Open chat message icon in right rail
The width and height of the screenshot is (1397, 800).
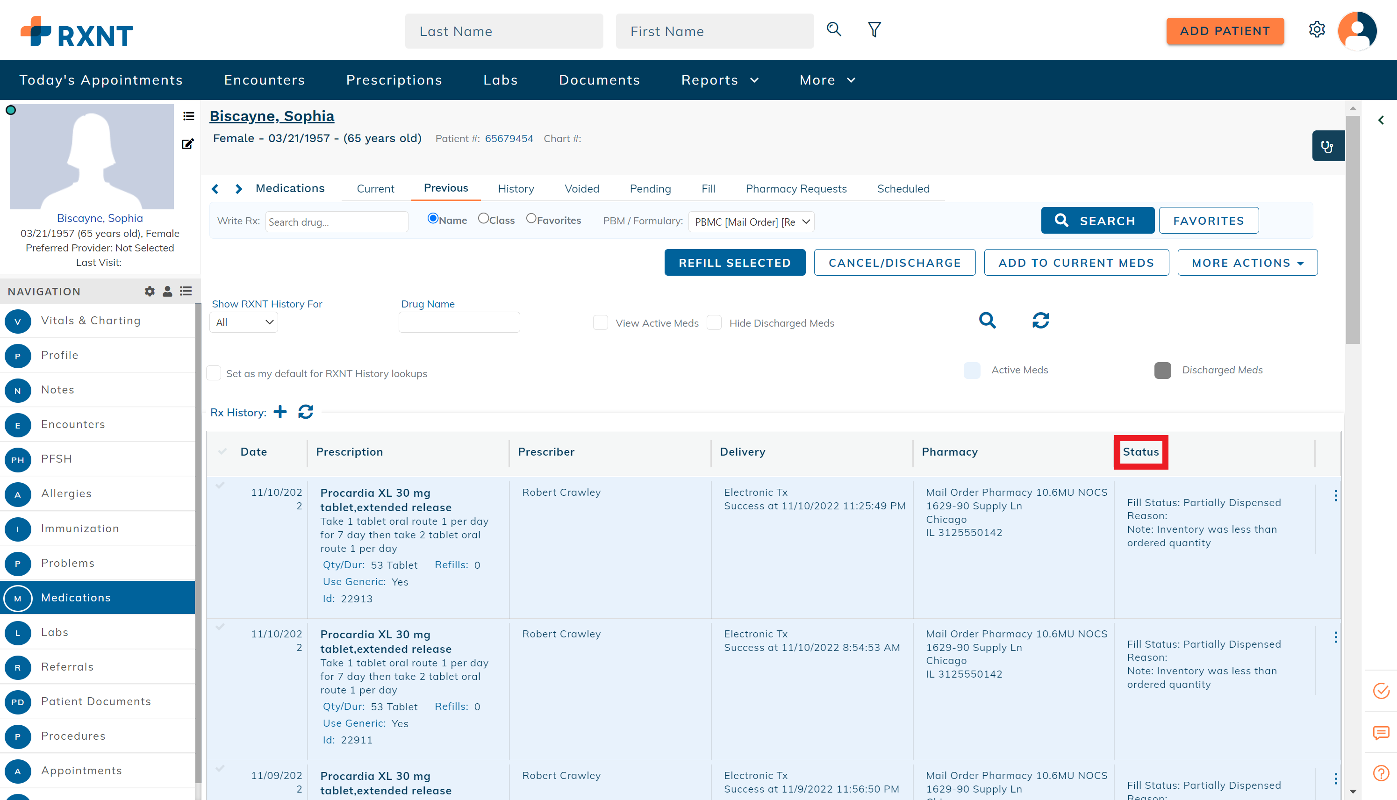click(x=1381, y=733)
